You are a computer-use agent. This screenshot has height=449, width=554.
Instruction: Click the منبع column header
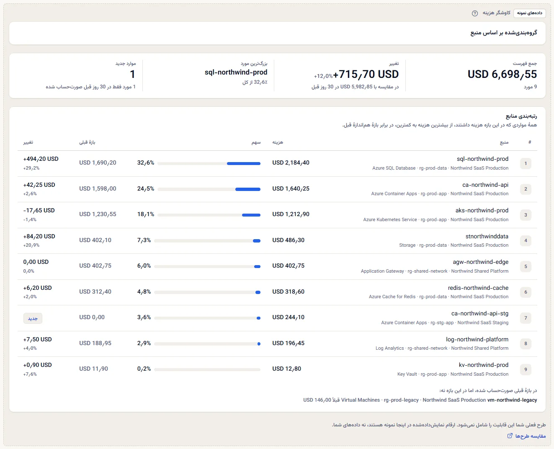tap(504, 142)
